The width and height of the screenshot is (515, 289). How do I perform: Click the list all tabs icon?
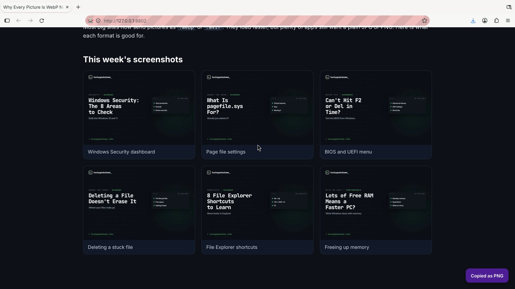point(509,7)
